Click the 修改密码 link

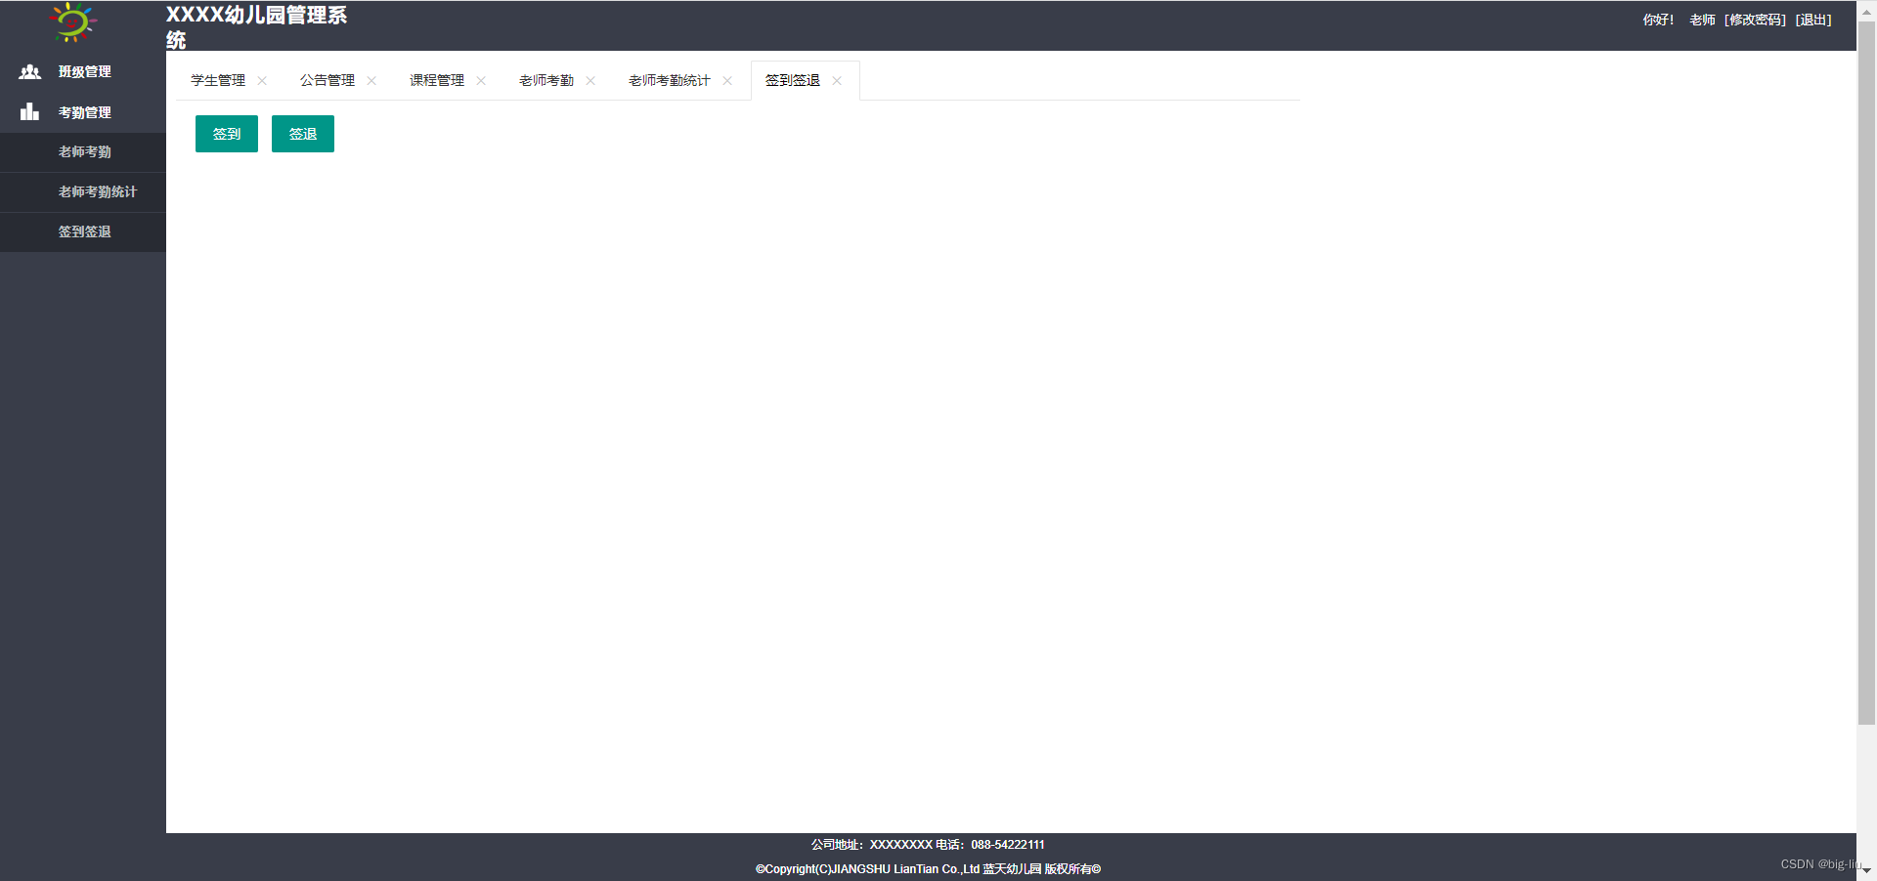click(1756, 20)
